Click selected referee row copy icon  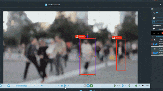pyautogui.click(x=157, y=53)
